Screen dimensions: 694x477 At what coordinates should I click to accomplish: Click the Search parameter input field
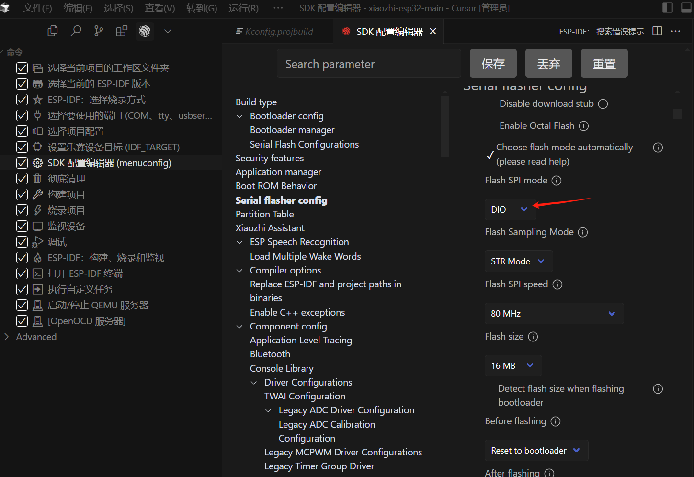point(369,64)
